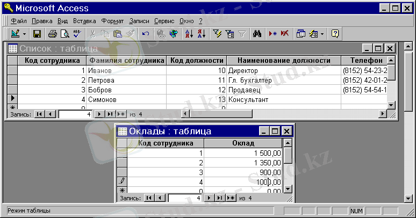Open Список table window control icon
The image size is (416, 218).
coord(12,48)
